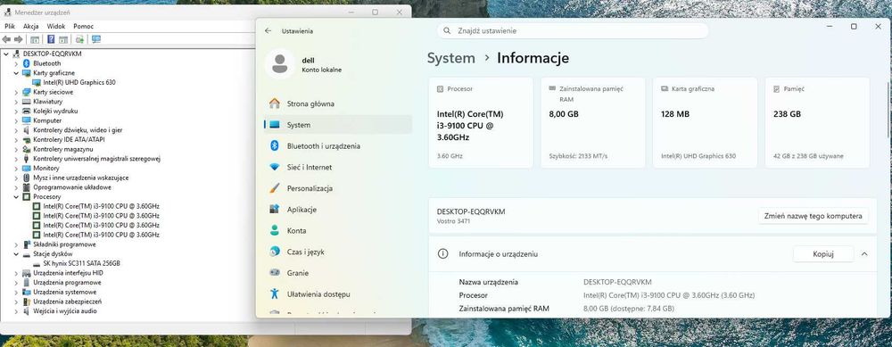Maximize the Settings window

[854, 26]
